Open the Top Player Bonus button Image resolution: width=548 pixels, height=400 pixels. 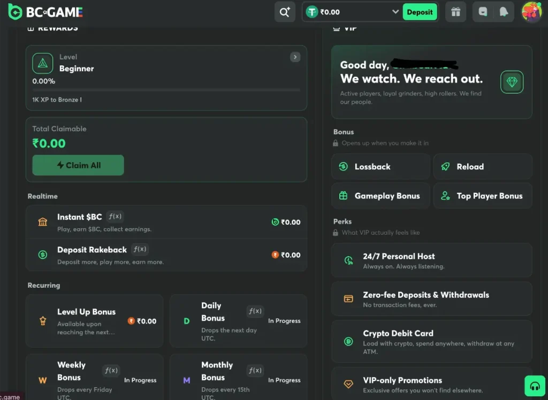(483, 196)
